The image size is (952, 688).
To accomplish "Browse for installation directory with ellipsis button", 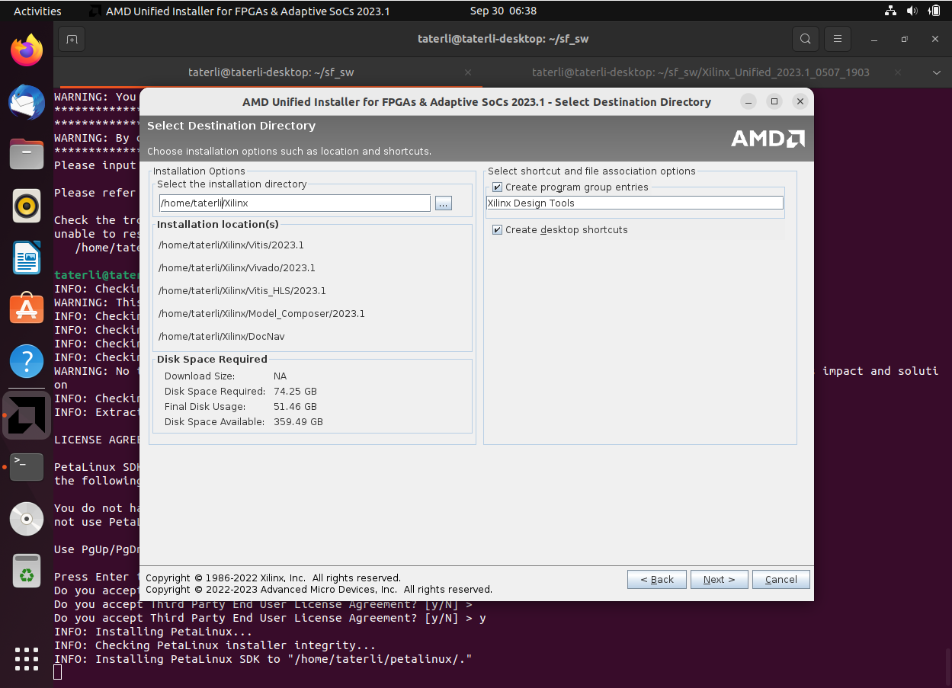I will pyautogui.click(x=444, y=203).
